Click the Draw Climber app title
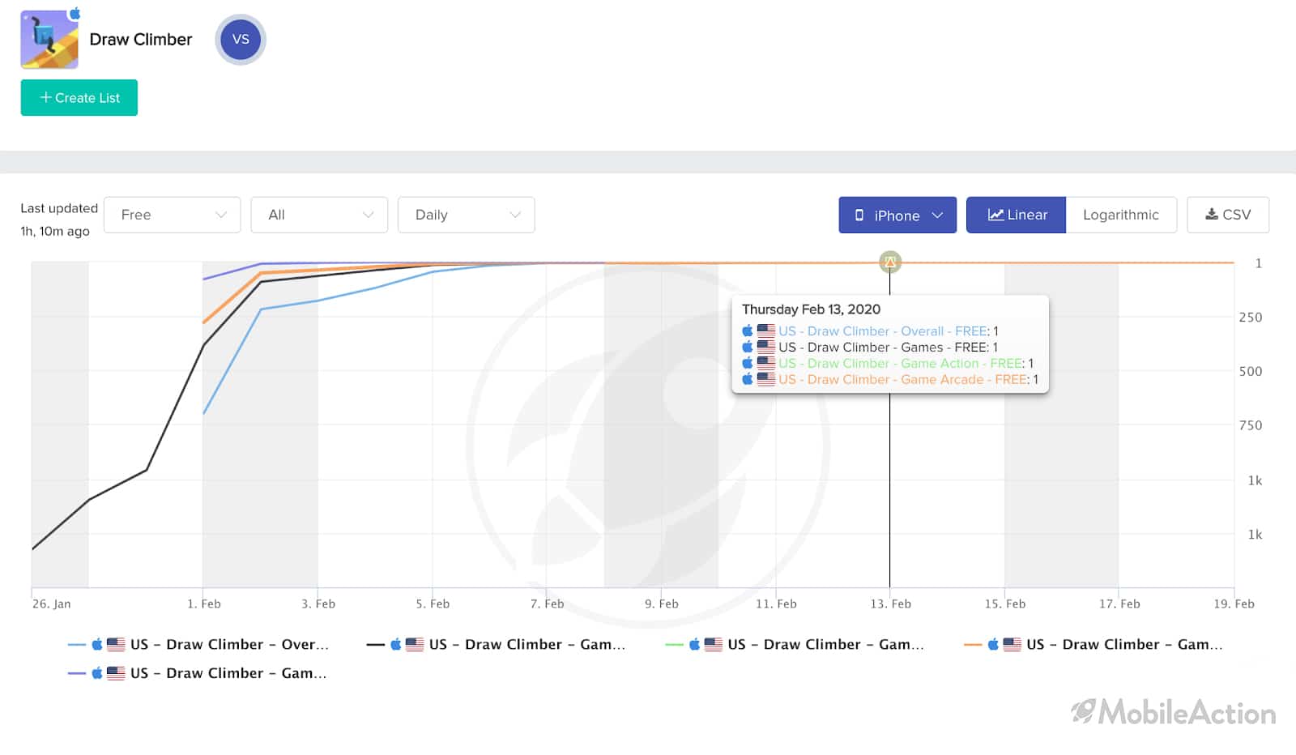 pyautogui.click(x=141, y=40)
